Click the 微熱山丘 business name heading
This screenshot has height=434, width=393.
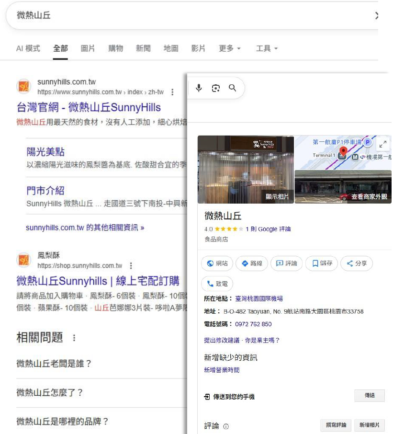coord(223,216)
